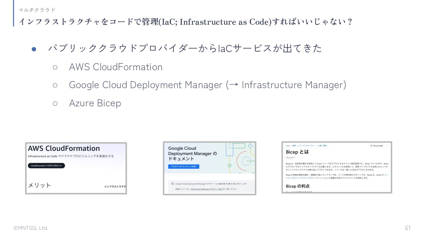Click the main bullet パブリッククラウドプロバイダー text
This screenshot has width=424, height=238.
pos(185,48)
